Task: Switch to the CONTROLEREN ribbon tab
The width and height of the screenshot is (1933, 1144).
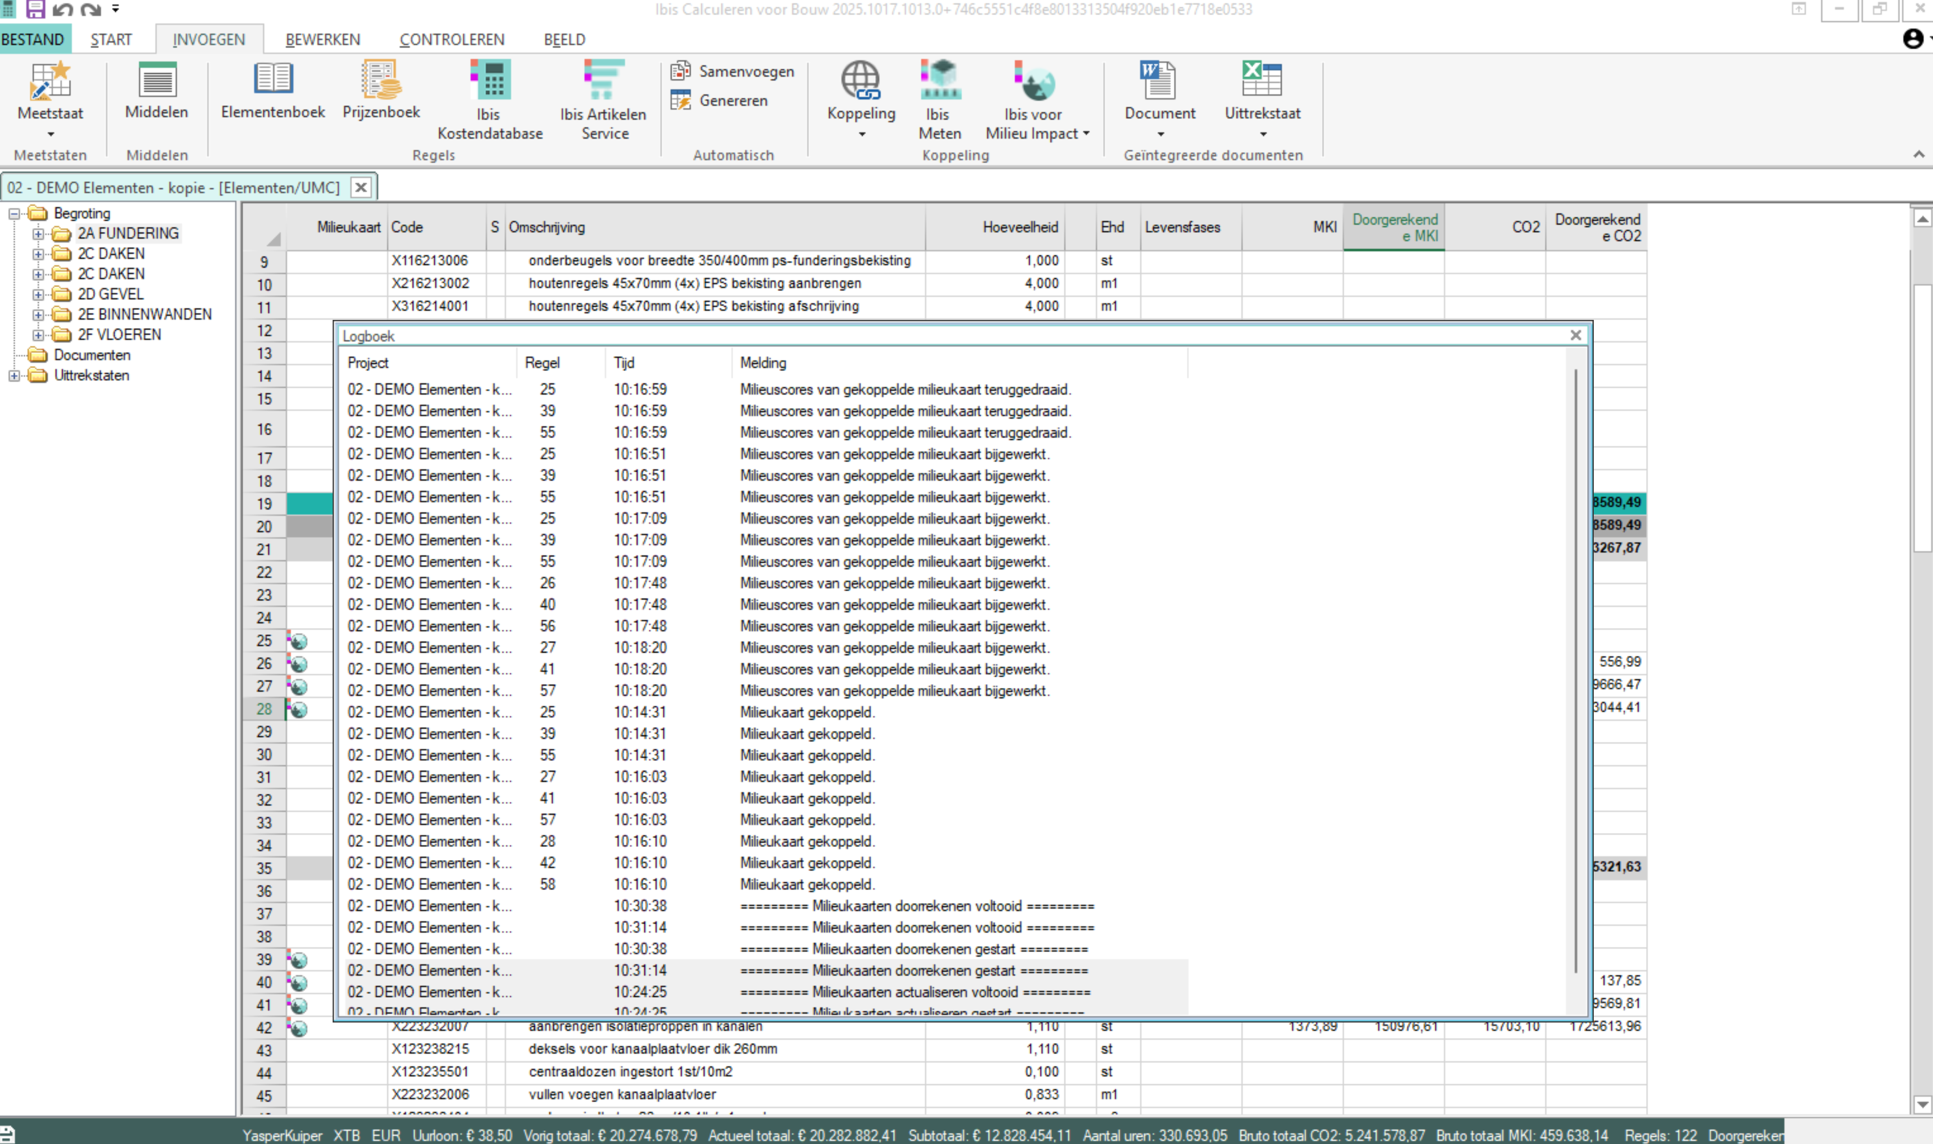Action: coord(451,39)
